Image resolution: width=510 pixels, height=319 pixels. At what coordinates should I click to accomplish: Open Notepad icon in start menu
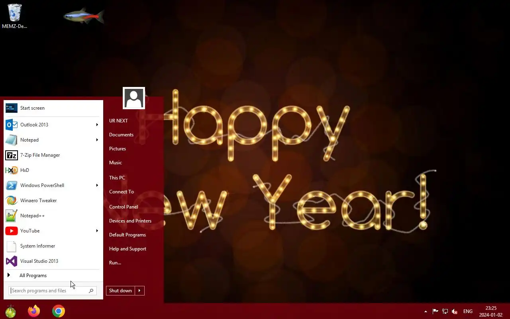click(12, 140)
